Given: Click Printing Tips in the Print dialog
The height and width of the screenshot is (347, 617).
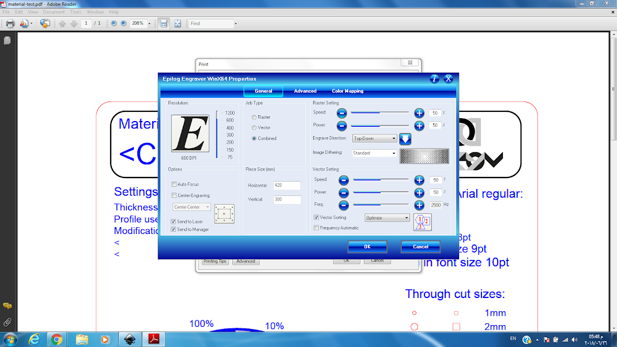Looking at the screenshot, I should click(215, 261).
